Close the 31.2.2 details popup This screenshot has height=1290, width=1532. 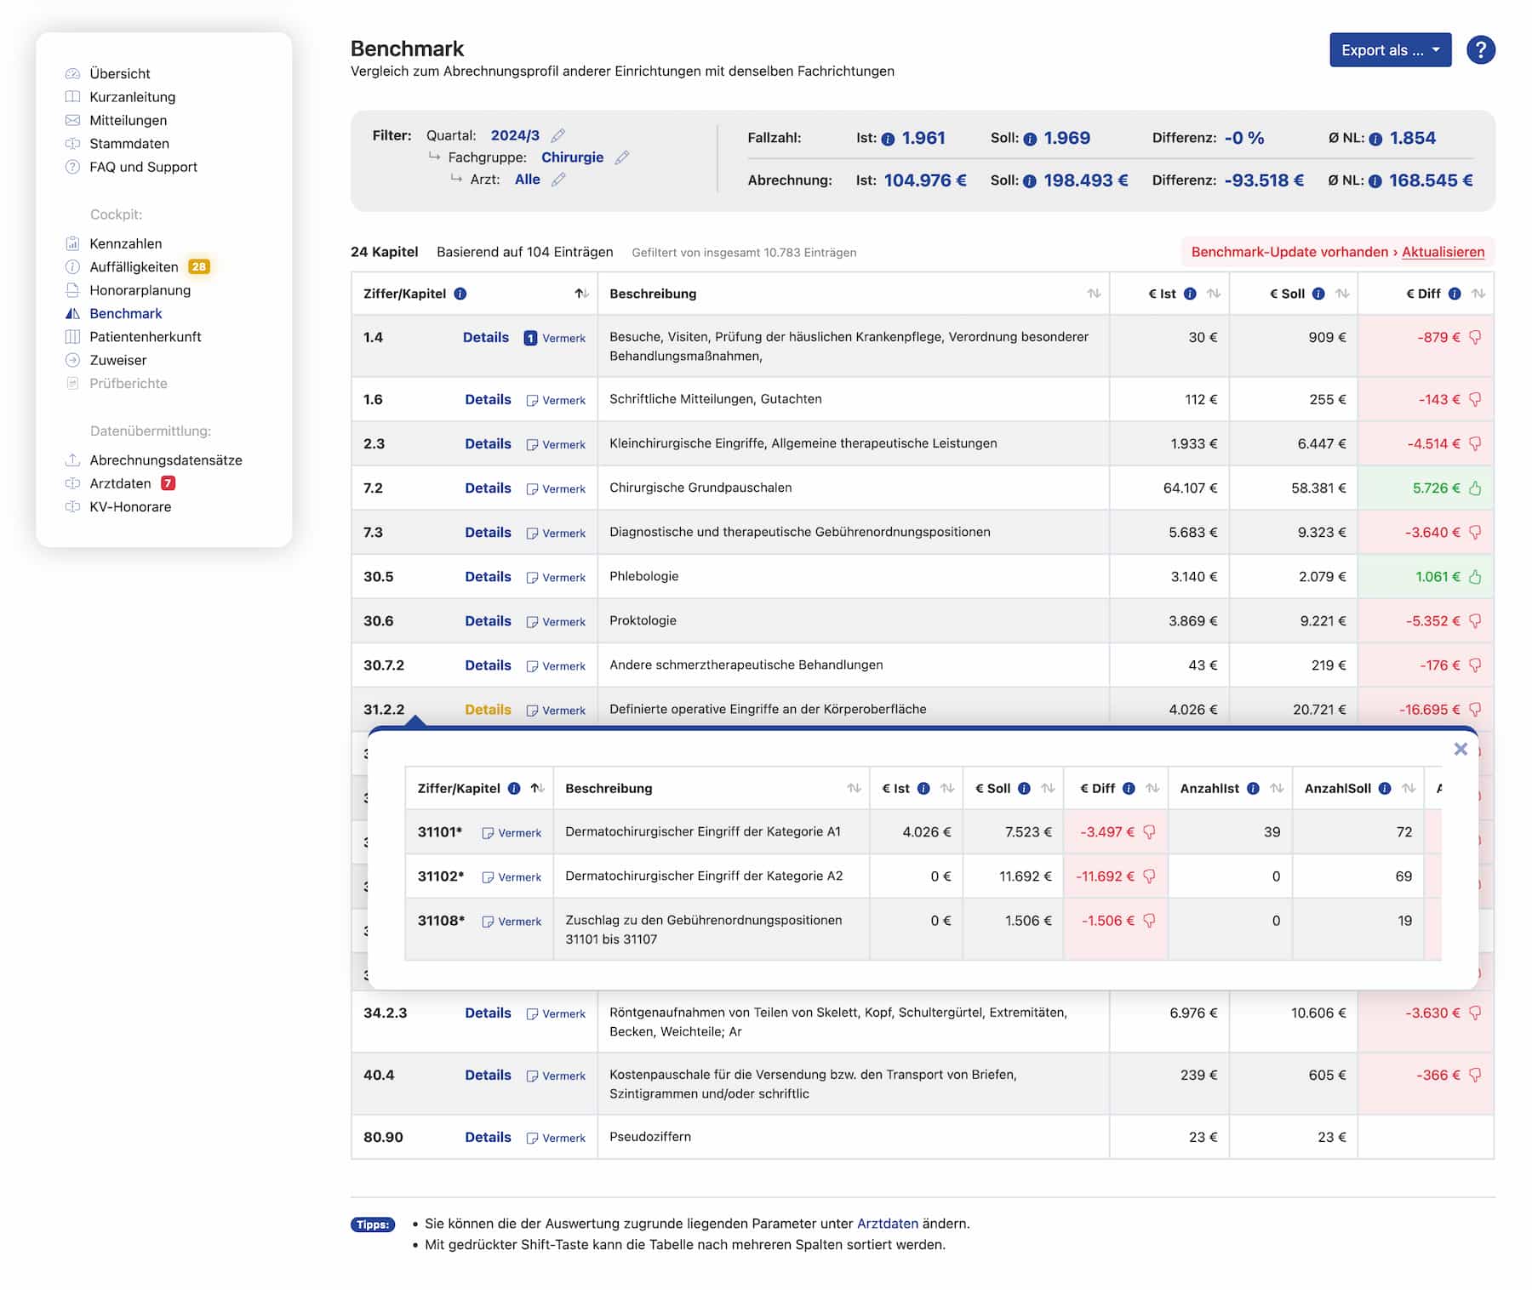tap(1461, 749)
